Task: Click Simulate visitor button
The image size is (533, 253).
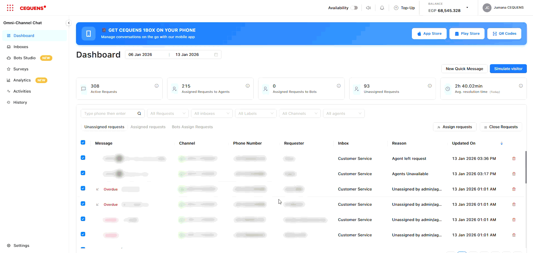Action: point(508,69)
